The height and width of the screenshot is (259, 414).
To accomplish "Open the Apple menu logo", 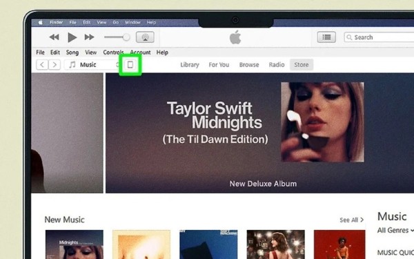I will pyautogui.click(x=41, y=23).
